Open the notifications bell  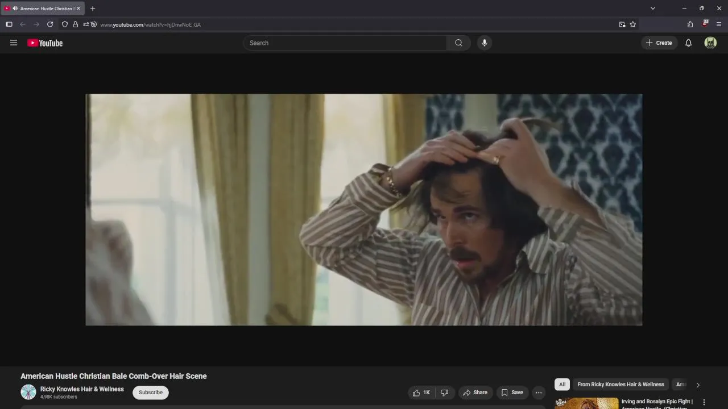688,43
